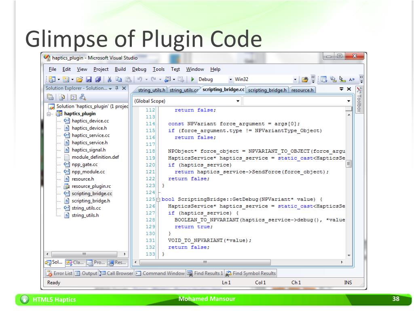
Task: Open the Output panel tab
Action: click(x=86, y=273)
